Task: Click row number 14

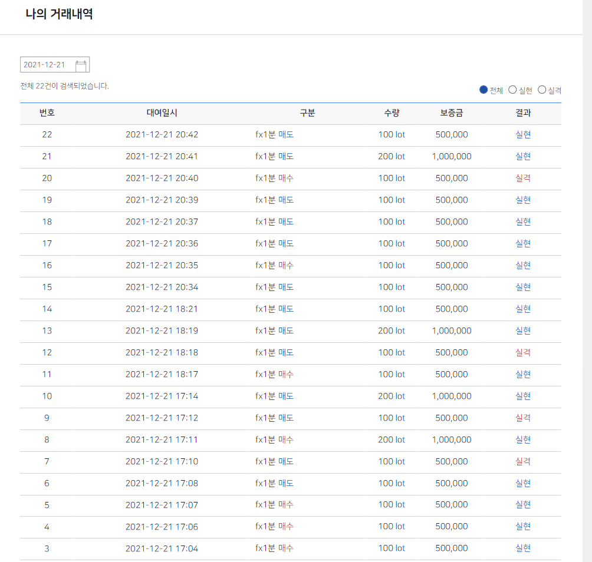Action: click(x=47, y=309)
